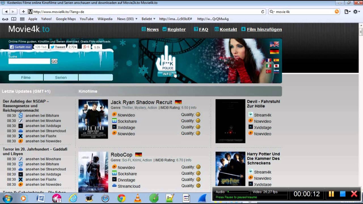The image size is (363, 204).
Task: Select the Spanish flag
Action: (x=276, y=60)
